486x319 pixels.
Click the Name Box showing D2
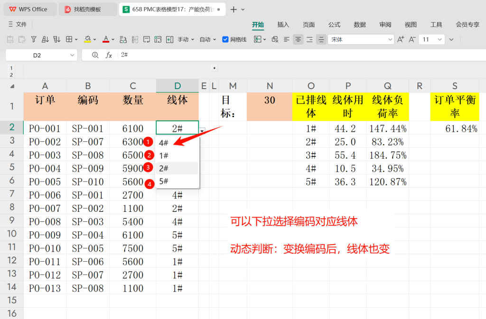click(x=41, y=55)
